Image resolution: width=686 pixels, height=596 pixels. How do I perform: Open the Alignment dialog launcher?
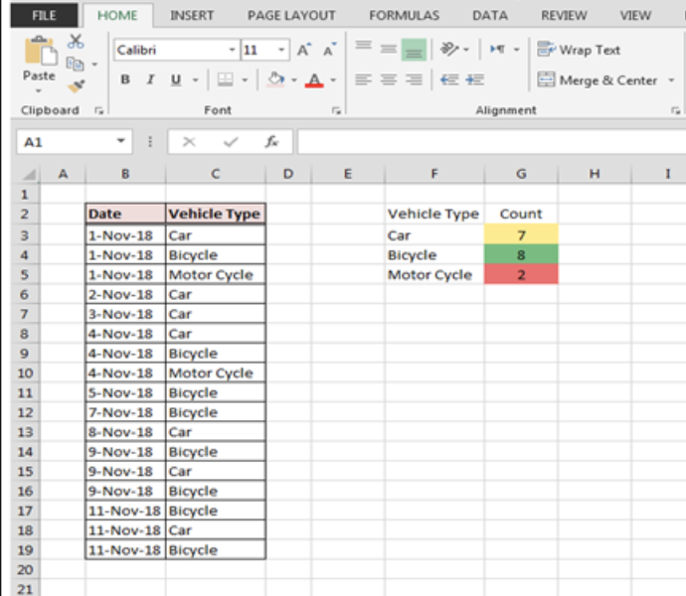[675, 111]
